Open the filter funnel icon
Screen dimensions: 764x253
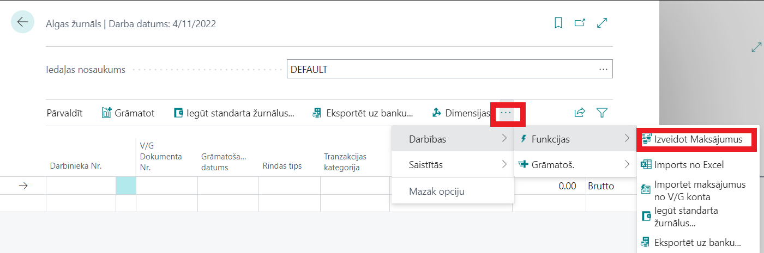(x=602, y=113)
